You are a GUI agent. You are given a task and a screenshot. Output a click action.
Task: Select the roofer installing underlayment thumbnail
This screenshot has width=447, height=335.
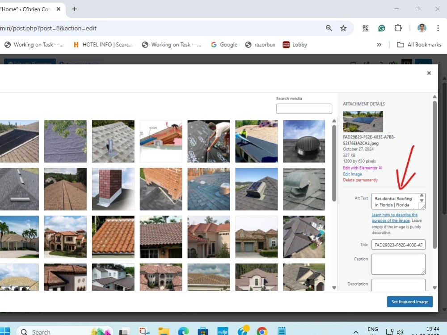pyautogui.click(x=209, y=141)
